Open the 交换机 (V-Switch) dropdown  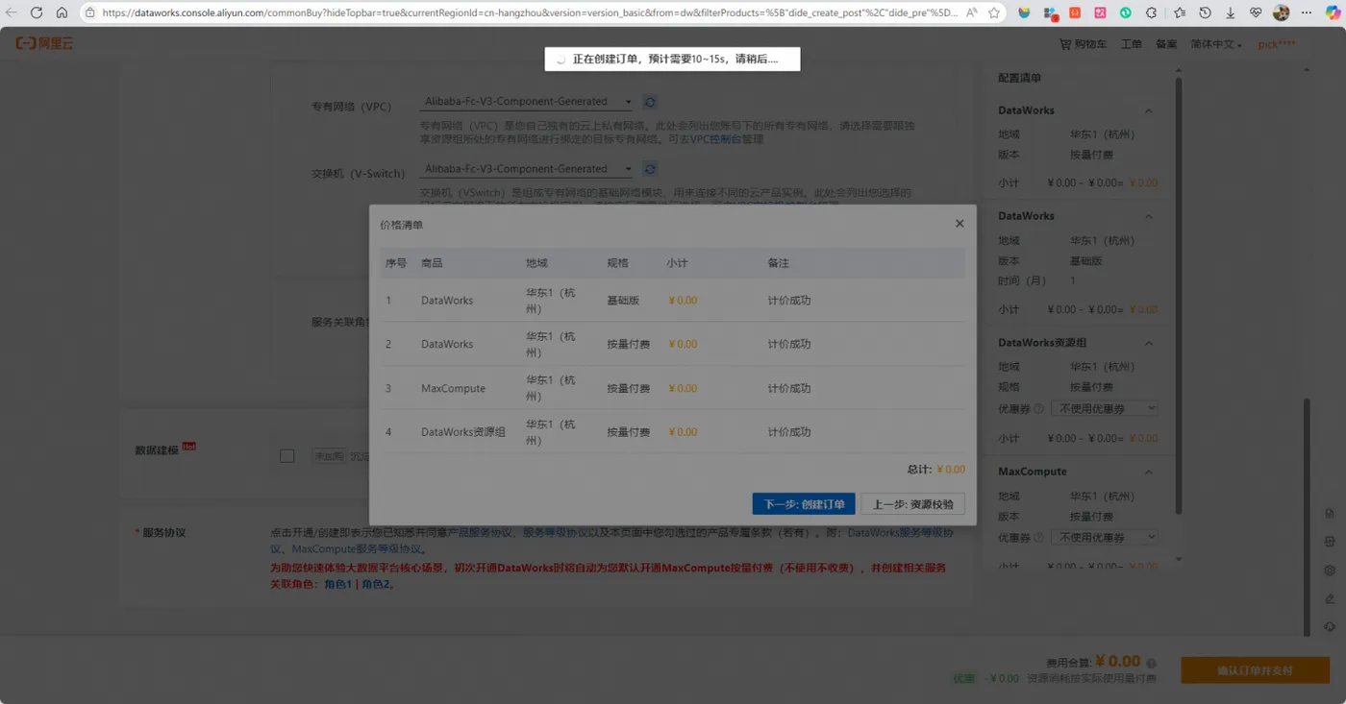coord(528,169)
